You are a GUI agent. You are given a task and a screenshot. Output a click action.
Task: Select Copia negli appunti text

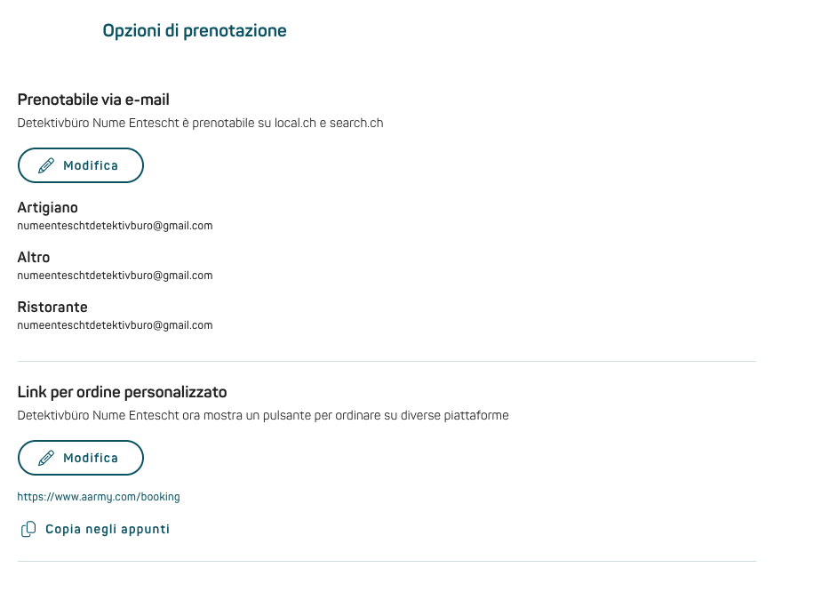pos(108,529)
